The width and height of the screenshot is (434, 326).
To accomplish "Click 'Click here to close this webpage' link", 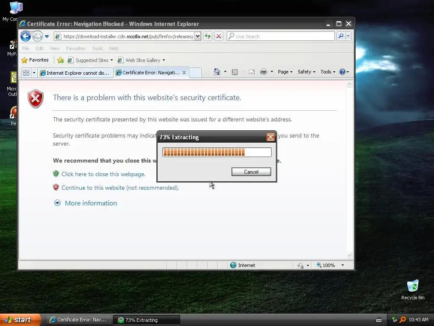I will tap(103, 174).
